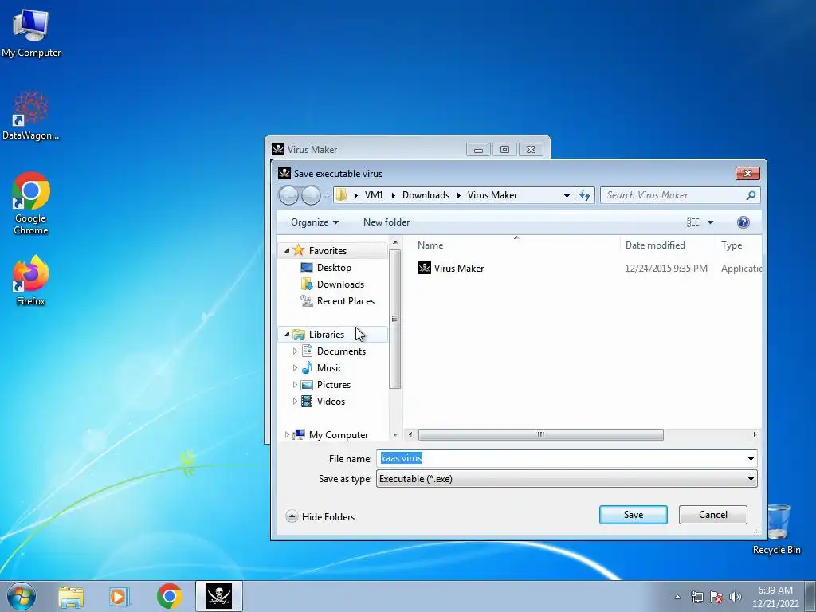Open the volume speaker tray icon
816x612 pixels.
(735, 597)
